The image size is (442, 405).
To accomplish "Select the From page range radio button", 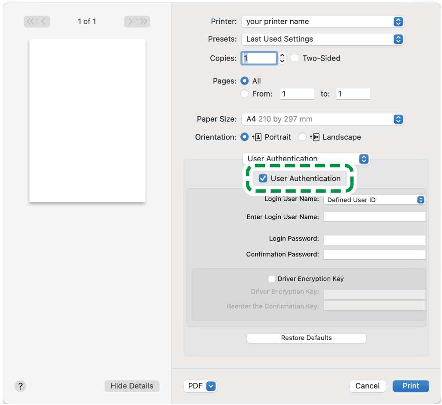I will click(245, 94).
